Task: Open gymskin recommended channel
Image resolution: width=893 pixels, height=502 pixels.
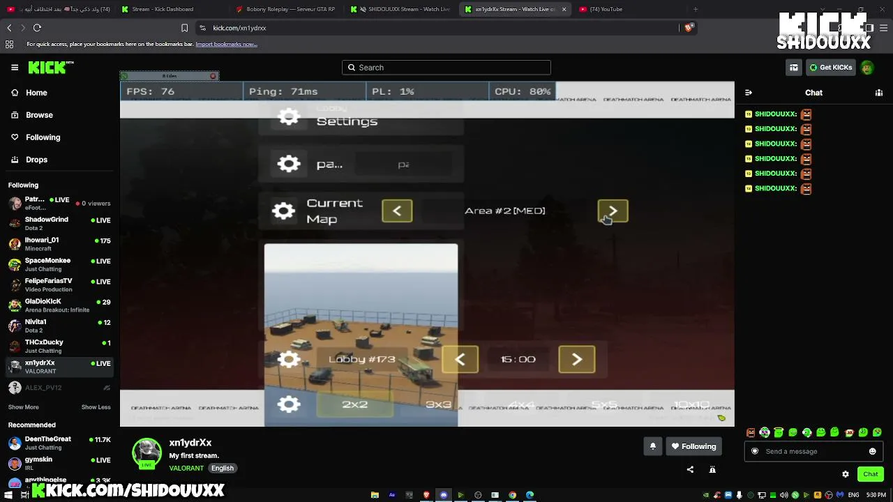Action: pyautogui.click(x=60, y=464)
